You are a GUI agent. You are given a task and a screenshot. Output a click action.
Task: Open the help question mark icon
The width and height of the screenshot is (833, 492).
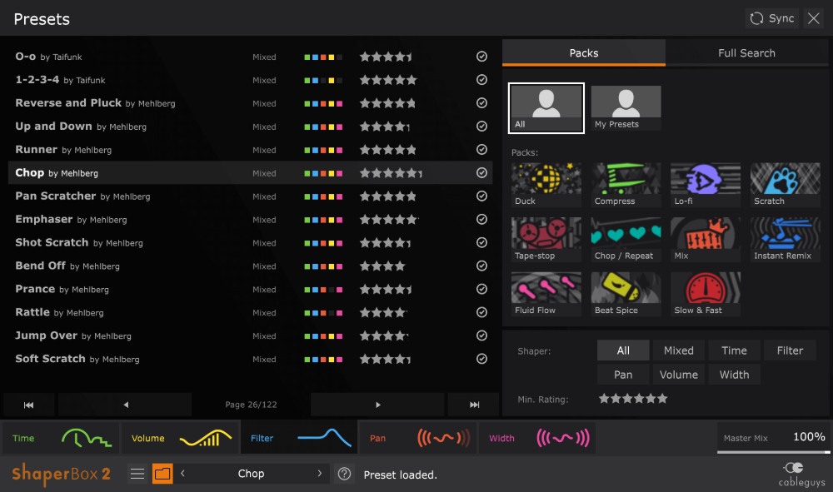point(344,474)
